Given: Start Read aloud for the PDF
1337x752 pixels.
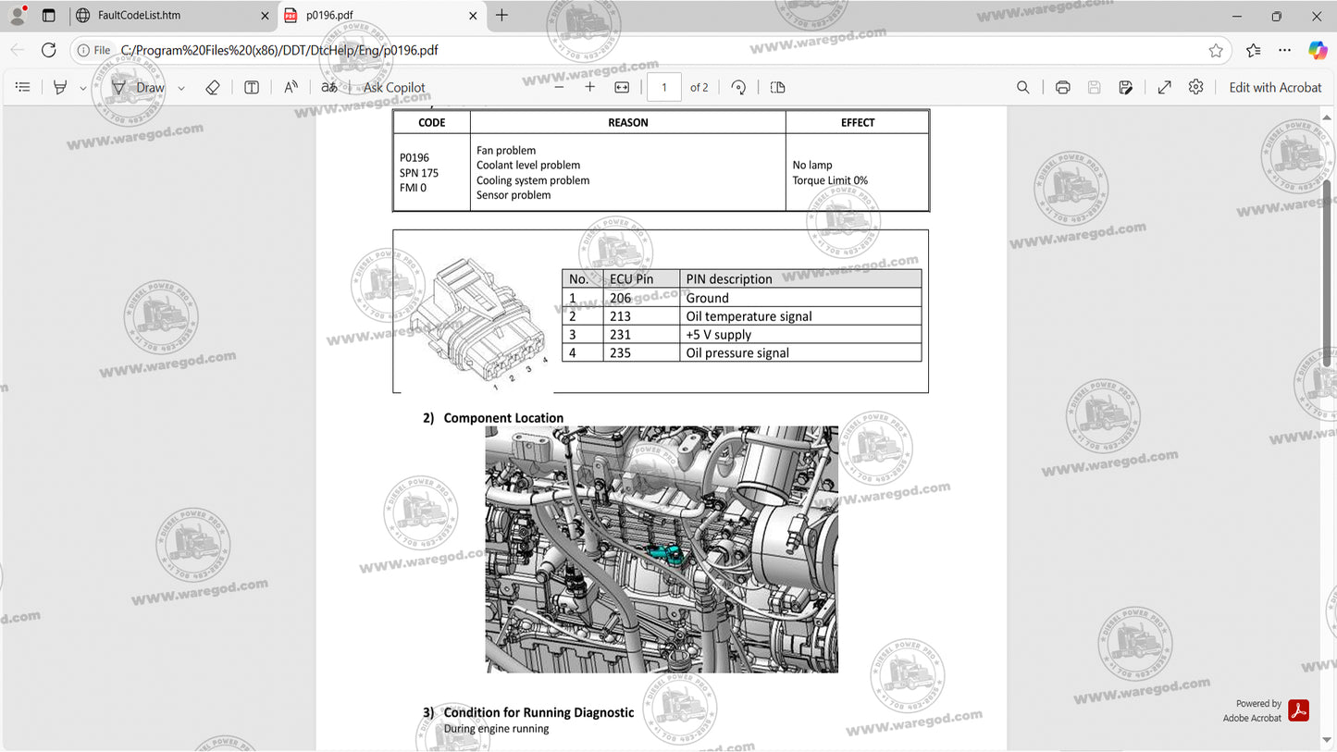Looking at the screenshot, I should [290, 87].
